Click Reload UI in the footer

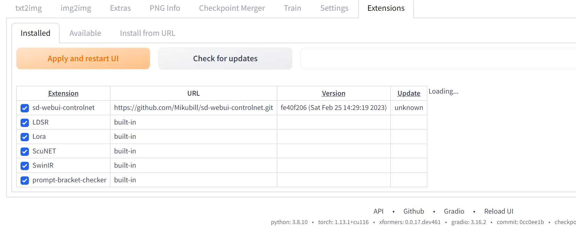click(x=499, y=211)
